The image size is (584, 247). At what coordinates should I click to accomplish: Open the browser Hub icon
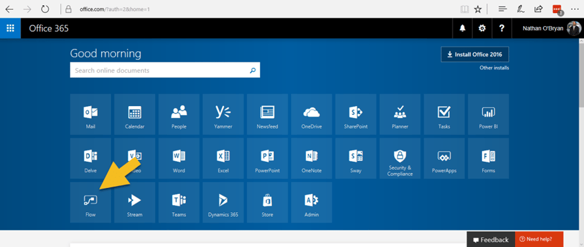pyautogui.click(x=503, y=9)
